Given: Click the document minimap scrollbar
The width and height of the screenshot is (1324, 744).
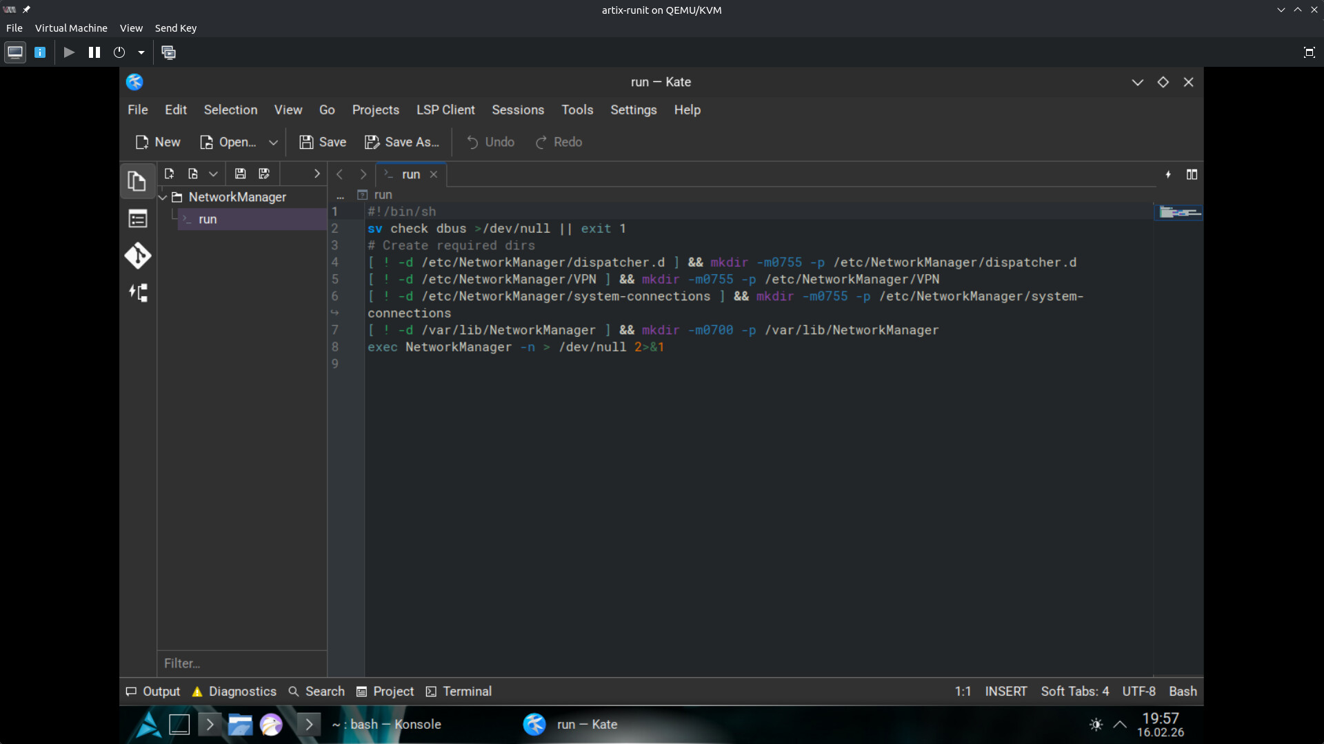Looking at the screenshot, I should pos(1178,213).
